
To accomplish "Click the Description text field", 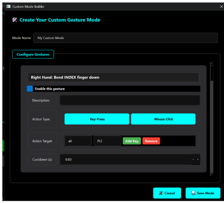I will click(x=130, y=100).
